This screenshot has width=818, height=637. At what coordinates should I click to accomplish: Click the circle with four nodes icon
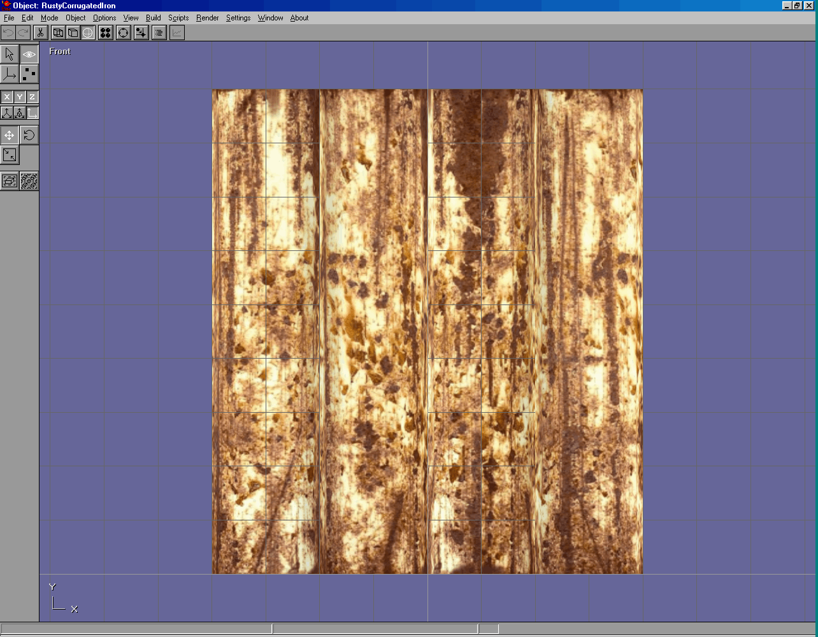pos(124,32)
